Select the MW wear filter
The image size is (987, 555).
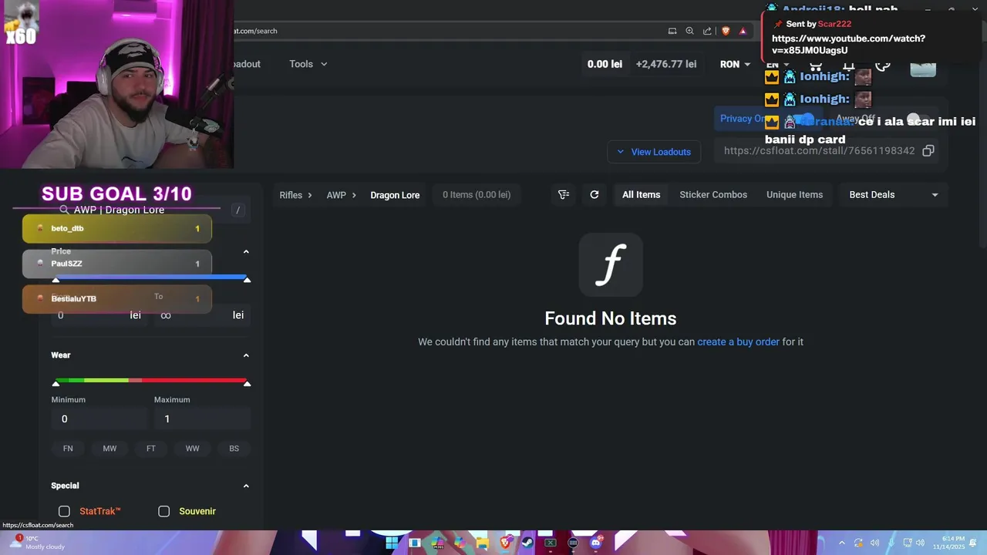click(x=109, y=449)
